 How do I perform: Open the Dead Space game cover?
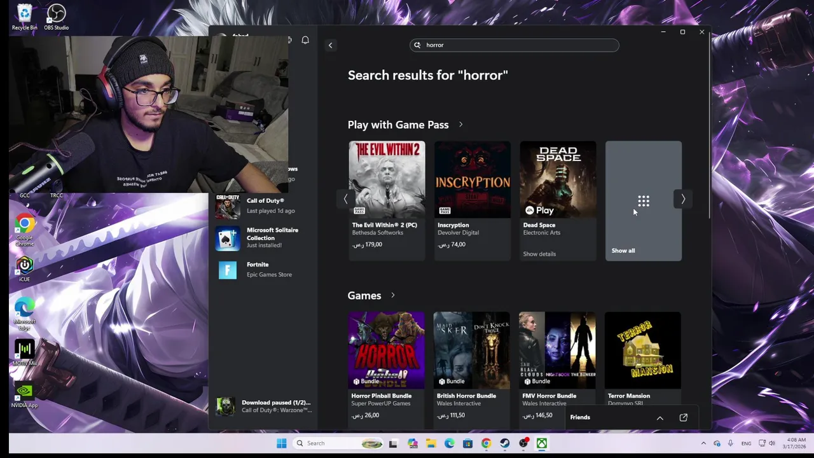[x=558, y=179]
